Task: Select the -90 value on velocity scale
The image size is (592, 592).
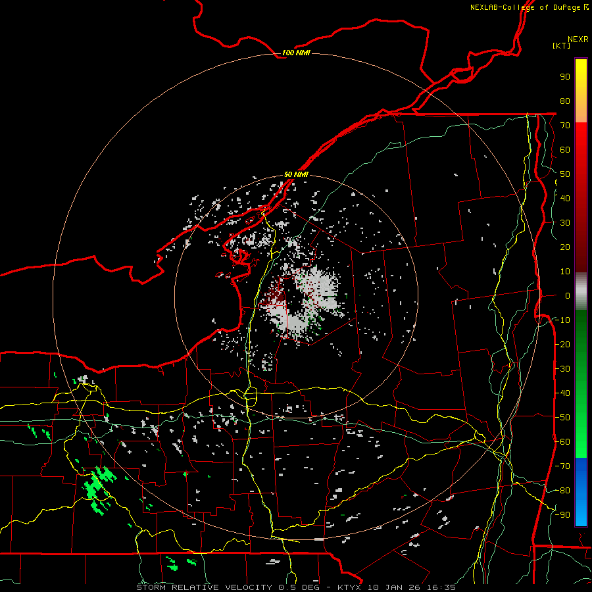Action: [x=563, y=515]
